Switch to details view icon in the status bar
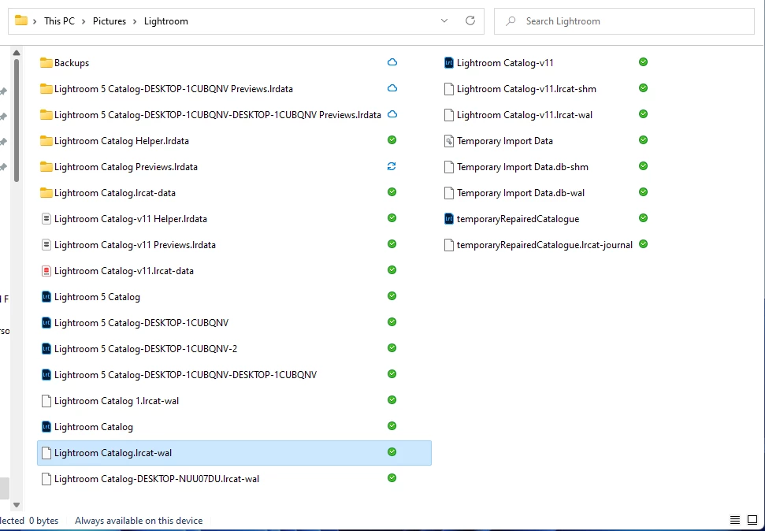Screen dimensions: 765x531 click(735, 520)
